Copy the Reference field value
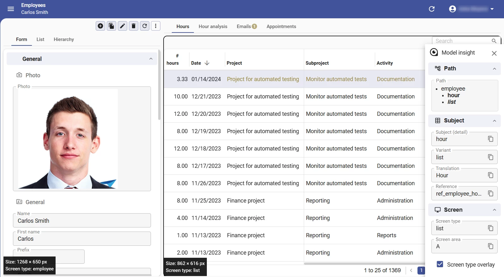 [490, 193]
